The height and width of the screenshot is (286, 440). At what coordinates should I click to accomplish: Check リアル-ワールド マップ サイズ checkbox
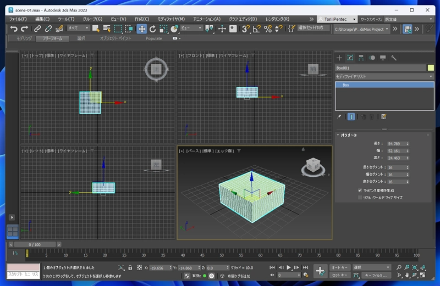[360, 198]
